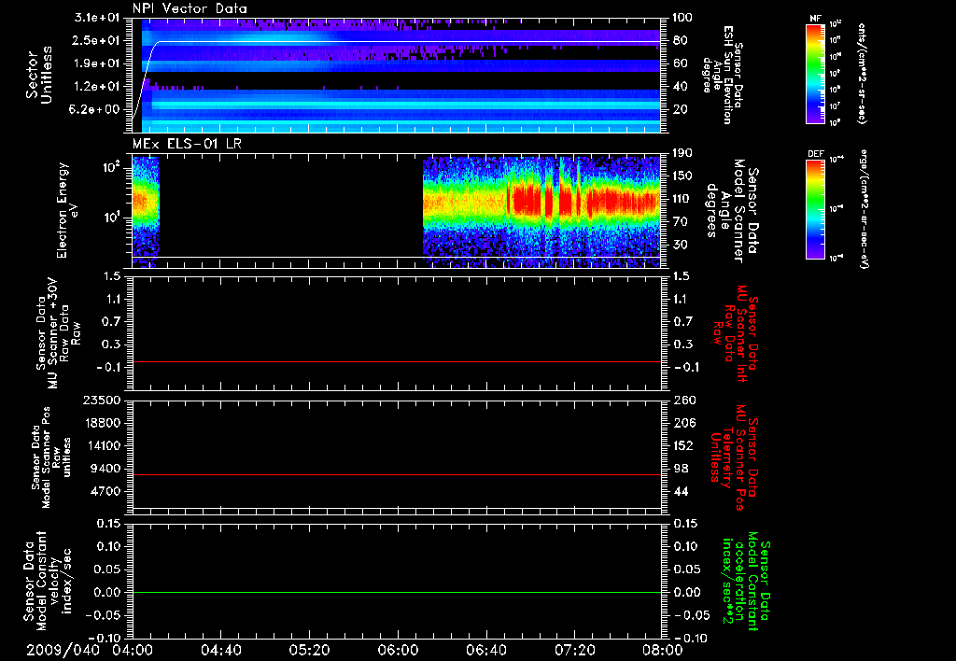Click the 06:40 time axis label
This screenshot has height=661, width=956.
486,650
